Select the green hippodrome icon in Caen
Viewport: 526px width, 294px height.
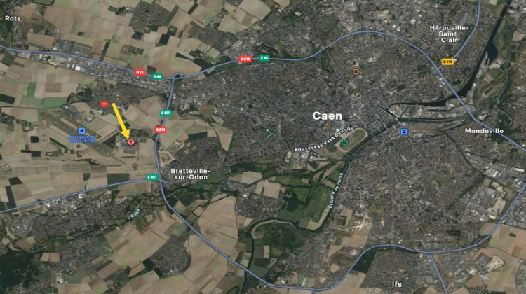(344, 142)
